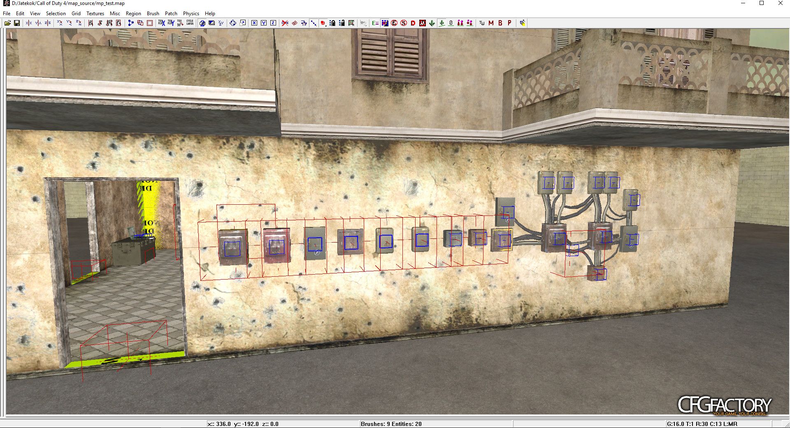790x428 pixels.
Task: Toggle the crossed-out S filter
Action: [x=404, y=23]
